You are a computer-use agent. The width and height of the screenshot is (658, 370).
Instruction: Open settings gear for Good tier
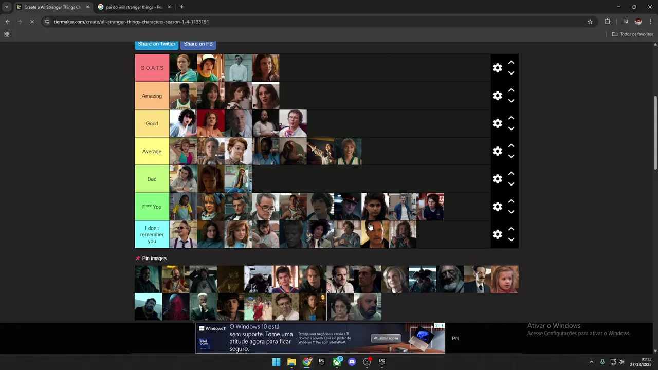click(497, 123)
